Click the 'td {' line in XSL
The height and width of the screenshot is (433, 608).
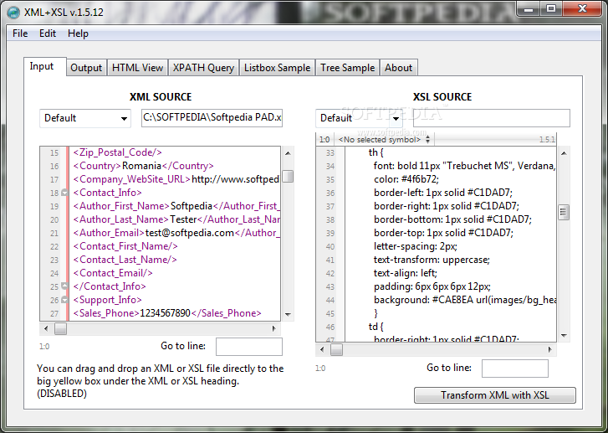(x=376, y=327)
